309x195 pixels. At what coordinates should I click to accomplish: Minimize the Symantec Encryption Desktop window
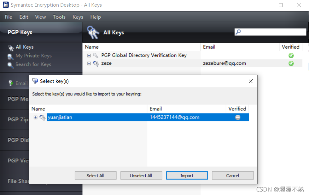[262, 5]
